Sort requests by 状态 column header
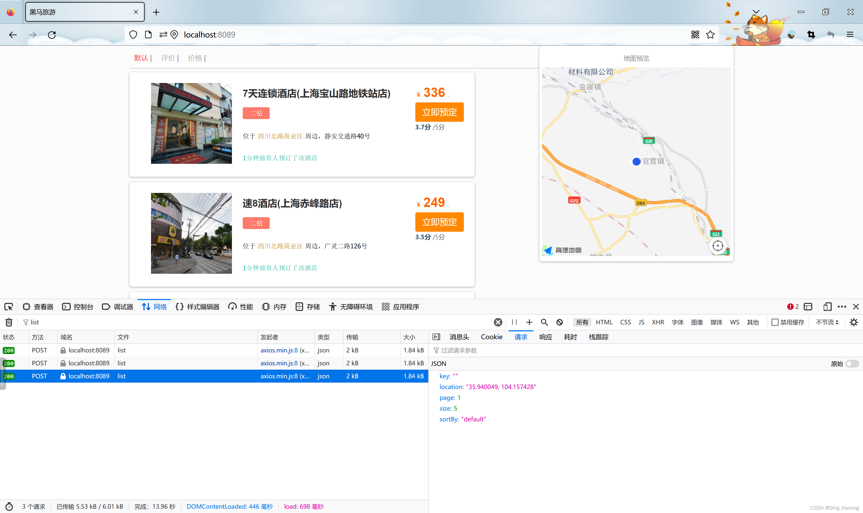Screen dimensions: 863x513 point(14,337)
